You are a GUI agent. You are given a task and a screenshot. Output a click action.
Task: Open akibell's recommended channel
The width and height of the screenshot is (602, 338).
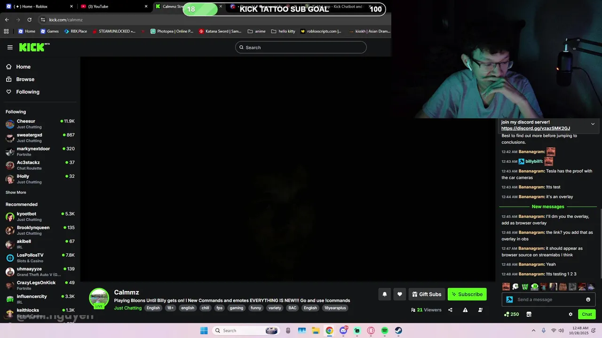point(40,244)
